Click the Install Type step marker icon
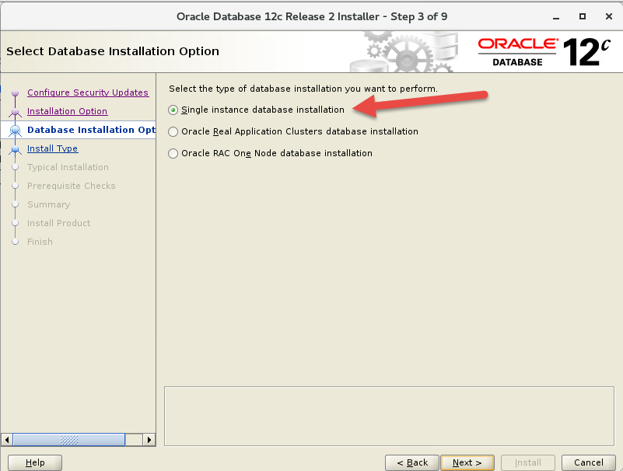This screenshot has width=623, height=471. 15,150
